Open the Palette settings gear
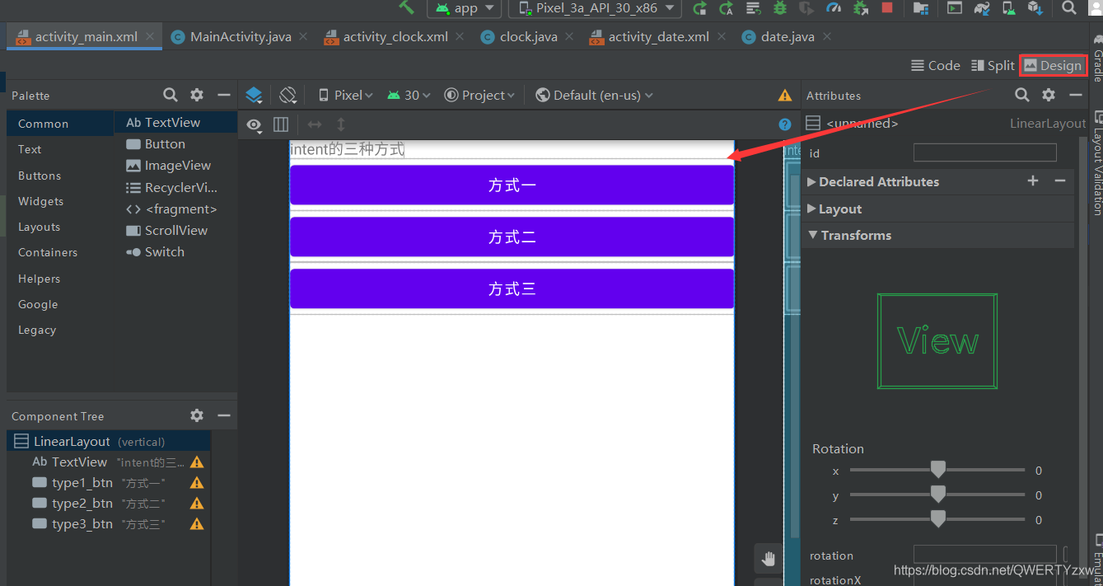 (197, 95)
